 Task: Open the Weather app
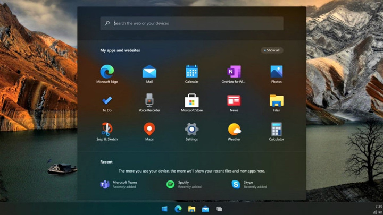pyautogui.click(x=234, y=129)
